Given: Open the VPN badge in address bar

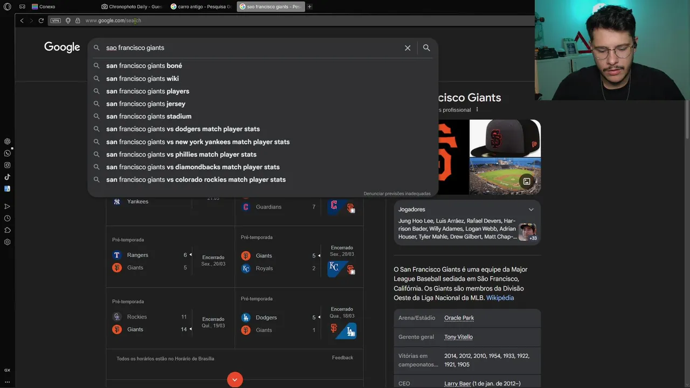Looking at the screenshot, I should pos(56,20).
